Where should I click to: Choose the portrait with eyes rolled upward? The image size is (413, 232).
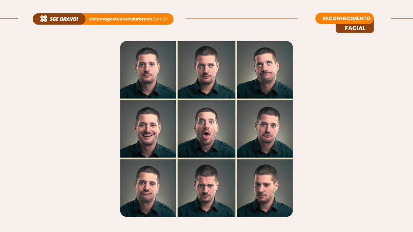coord(265,70)
